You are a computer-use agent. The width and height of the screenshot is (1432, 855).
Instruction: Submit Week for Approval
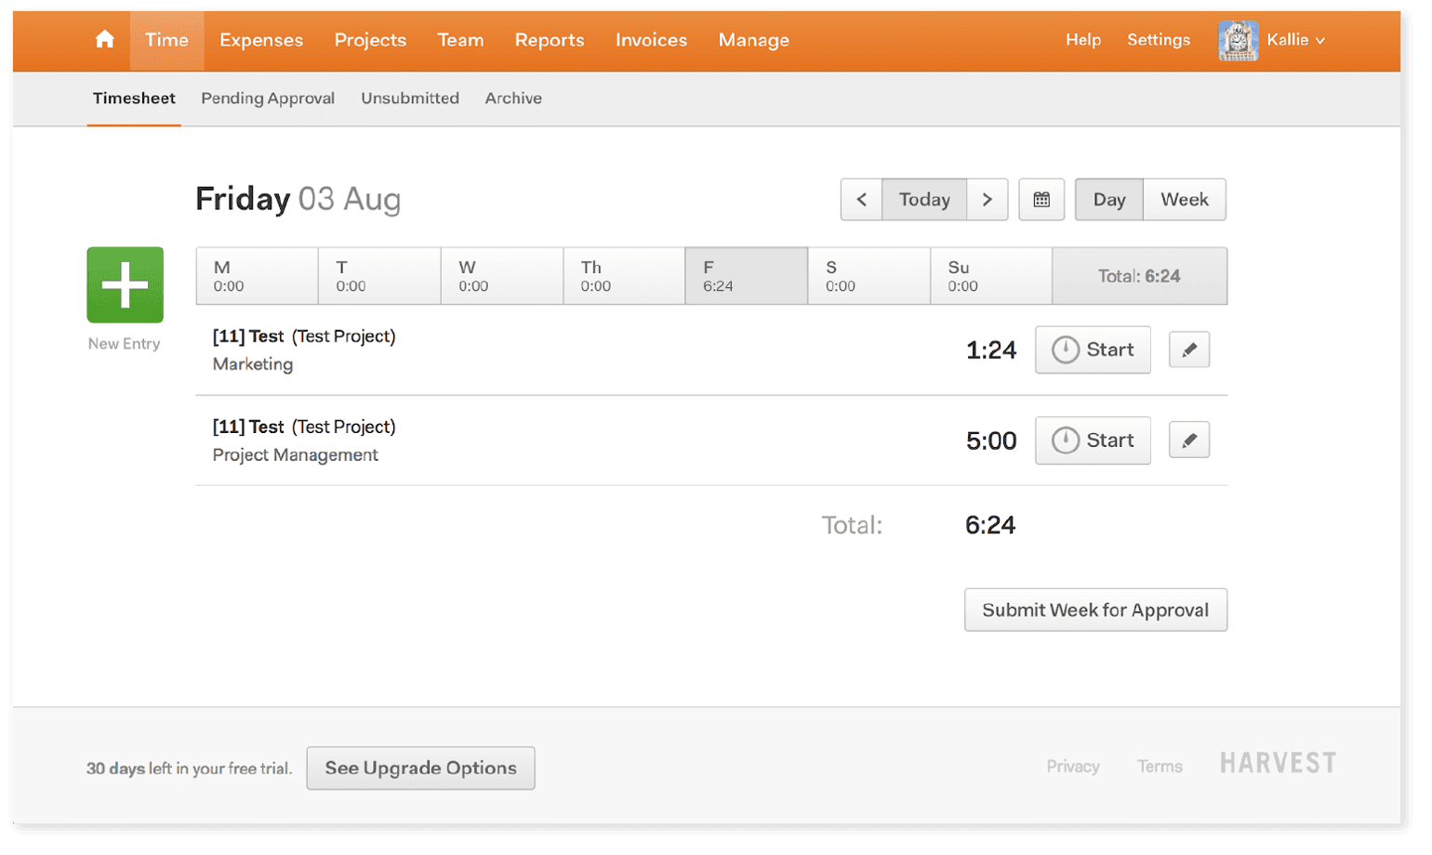point(1094,610)
